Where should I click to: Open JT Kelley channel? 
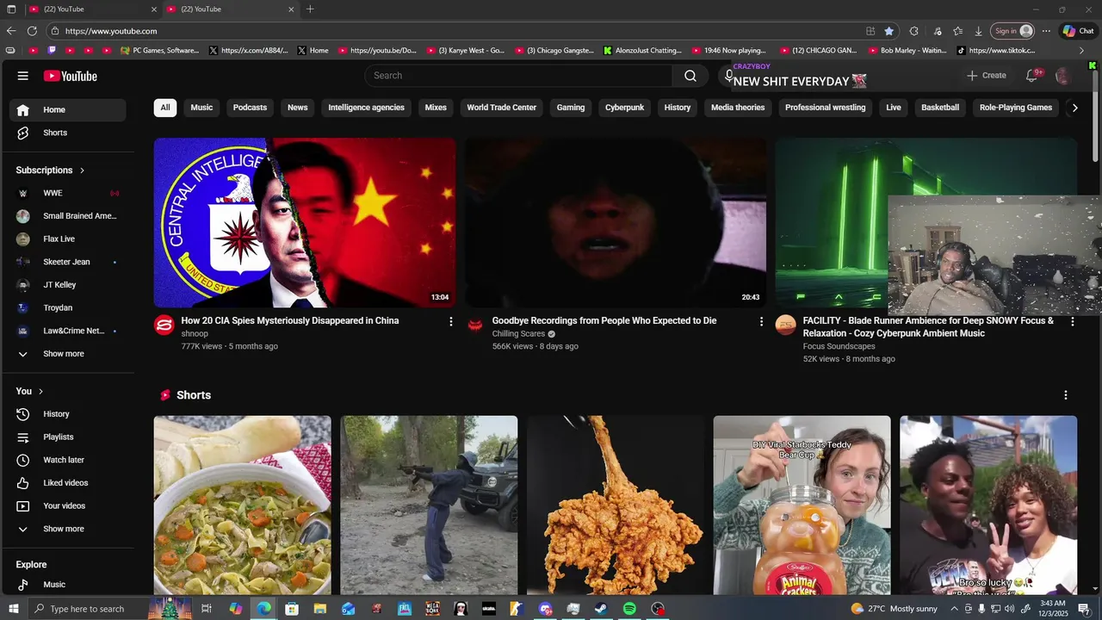[68, 285]
